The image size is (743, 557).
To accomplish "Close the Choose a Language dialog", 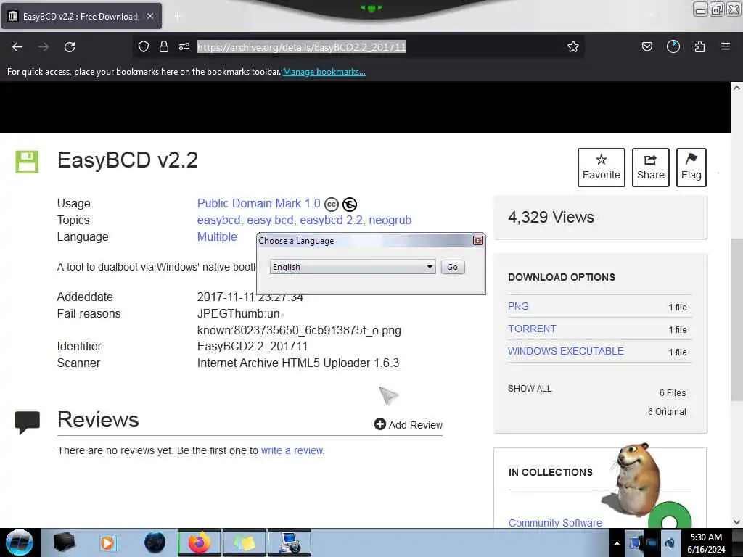I will (x=477, y=241).
